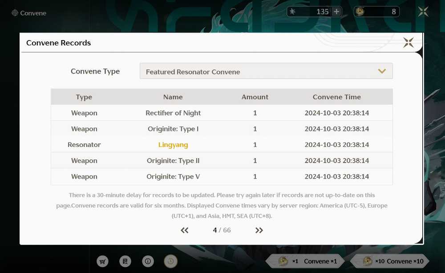Click the Resonator type cell
Screen dimensions: 445x273
coord(84,145)
